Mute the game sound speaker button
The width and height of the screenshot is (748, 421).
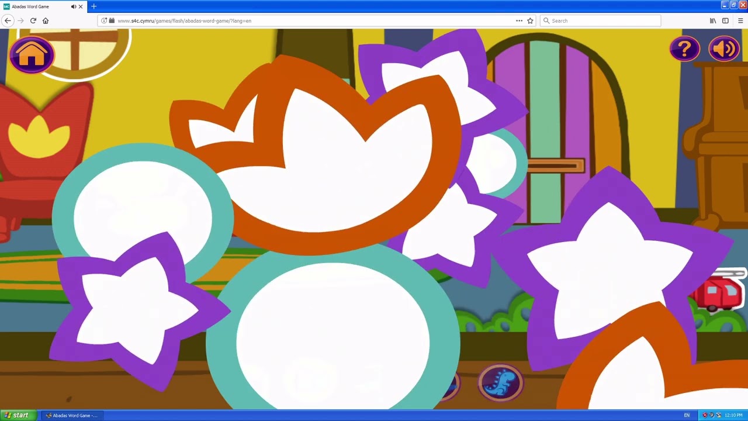pos(724,49)
